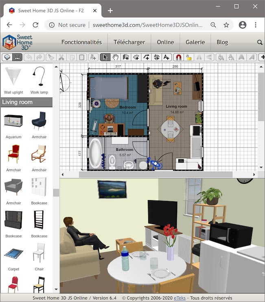The width and height of the screenshot is (265, 302).
Task: Click the greyed italic A text style icon
Action: 252,57
